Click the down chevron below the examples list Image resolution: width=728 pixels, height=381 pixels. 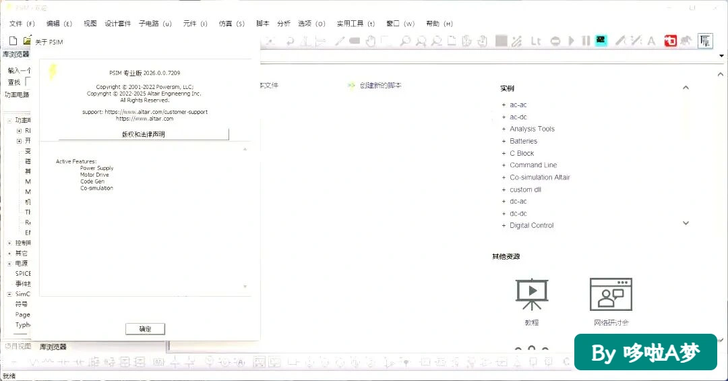(686, 223)
